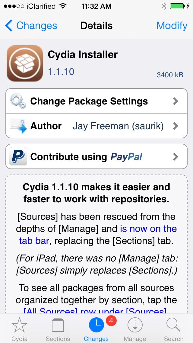The height and width of the screenshot is (343, 193).
Task: Tap the PayPal logo icon
Action: point(18,156)
